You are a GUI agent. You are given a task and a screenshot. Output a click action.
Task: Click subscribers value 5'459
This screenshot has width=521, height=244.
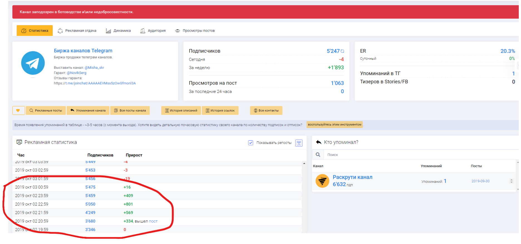[90, 196]
